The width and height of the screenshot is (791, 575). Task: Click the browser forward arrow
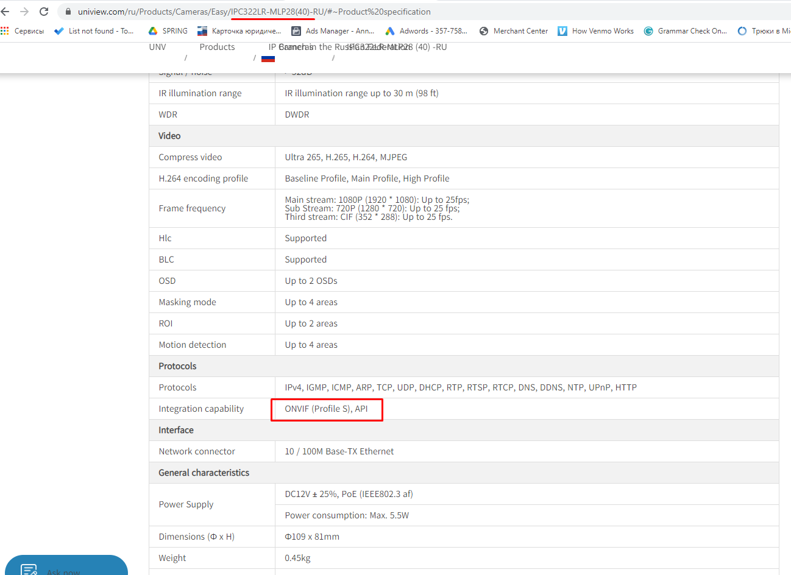coord(24,12)
